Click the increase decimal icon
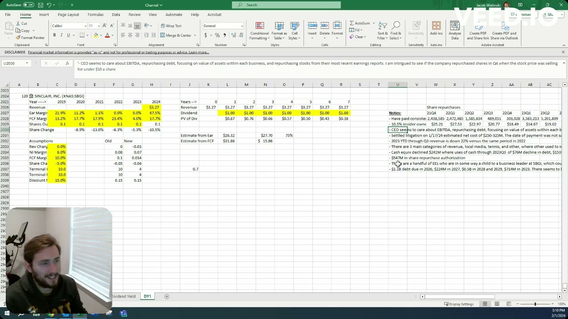Screen dimensions: 568x319 233,35
